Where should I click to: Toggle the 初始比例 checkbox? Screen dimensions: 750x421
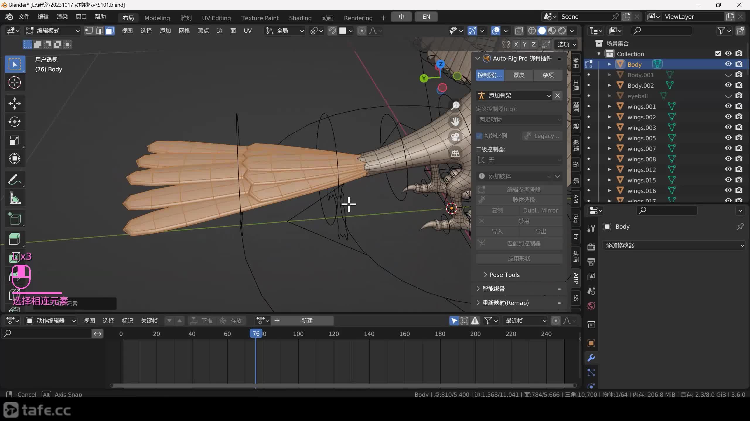pyautogui.click(x=479, y=136)
